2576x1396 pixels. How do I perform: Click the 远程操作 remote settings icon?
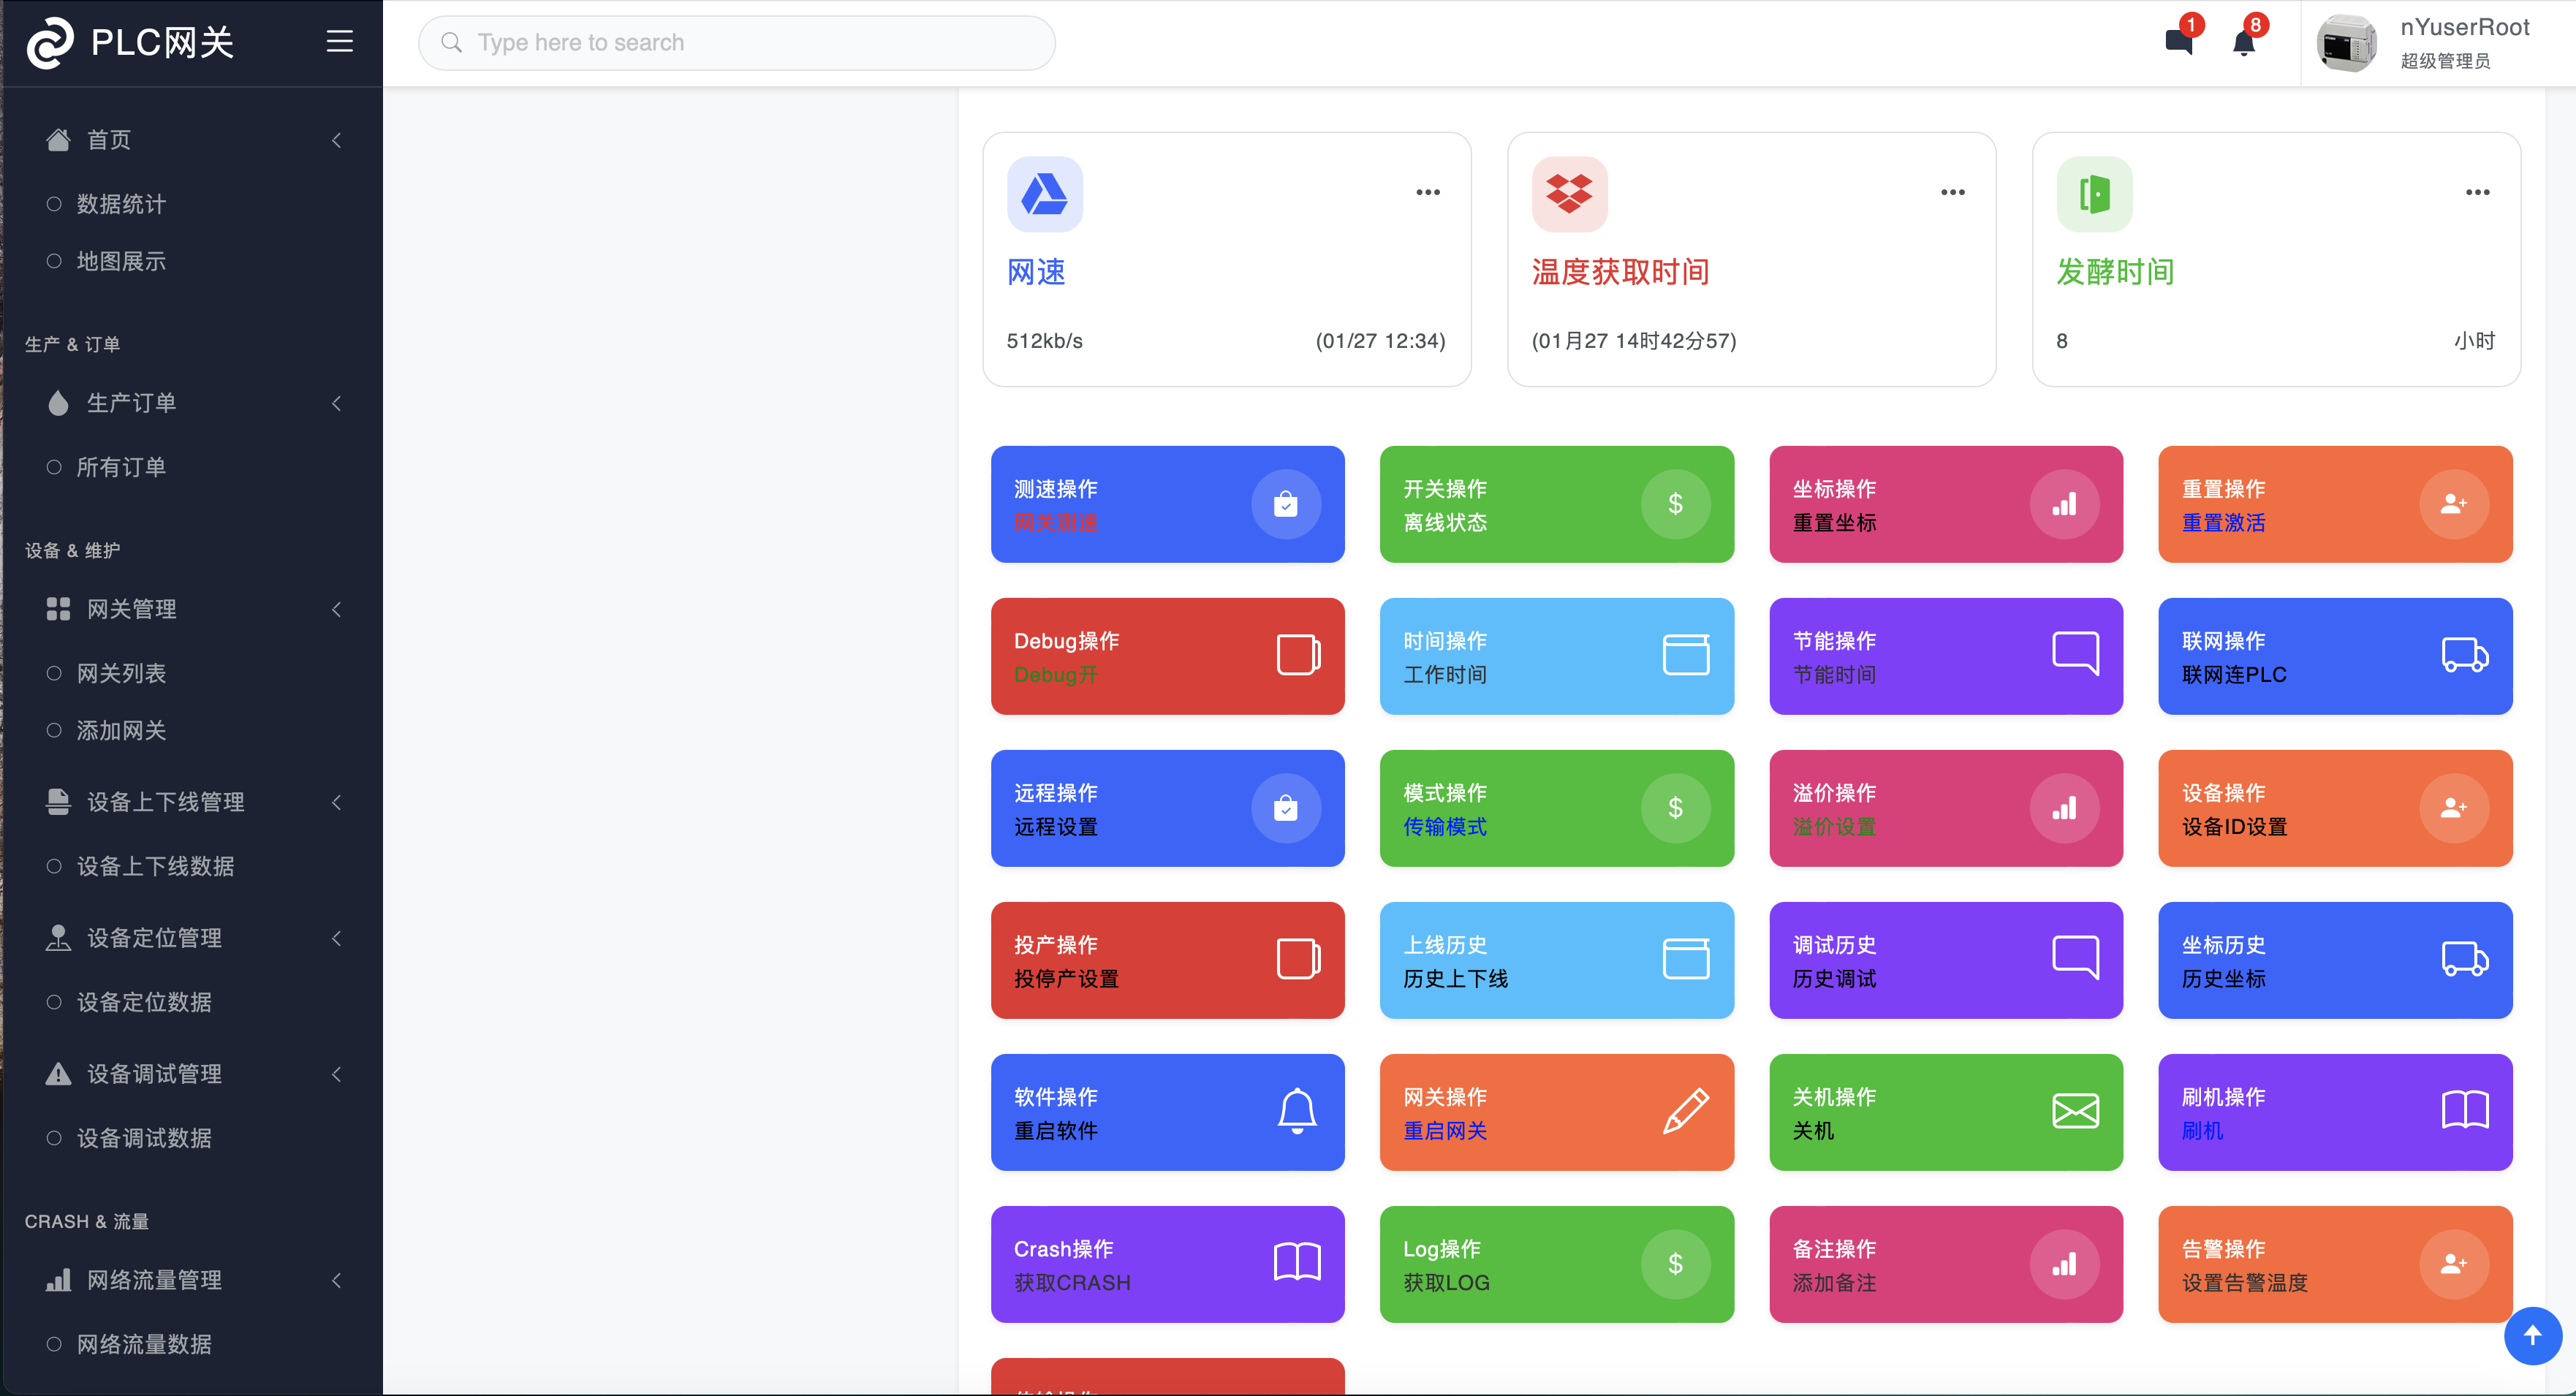(x=1285, y=810)
